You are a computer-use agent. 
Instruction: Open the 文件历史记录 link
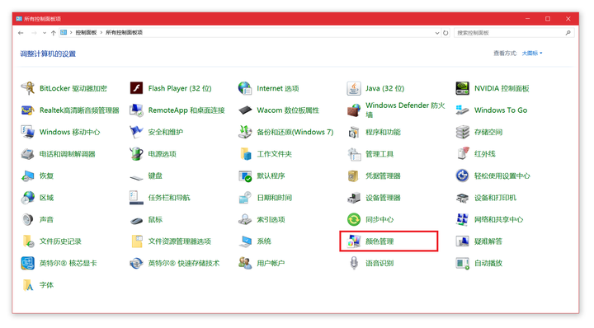point(60,241)
